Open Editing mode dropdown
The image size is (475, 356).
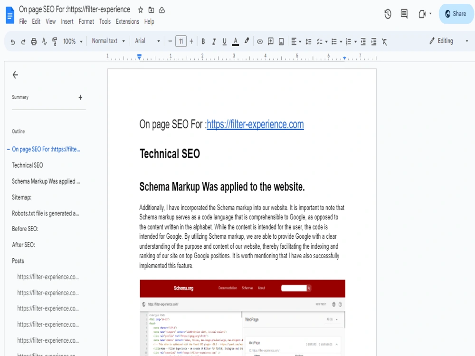point(449,41)
